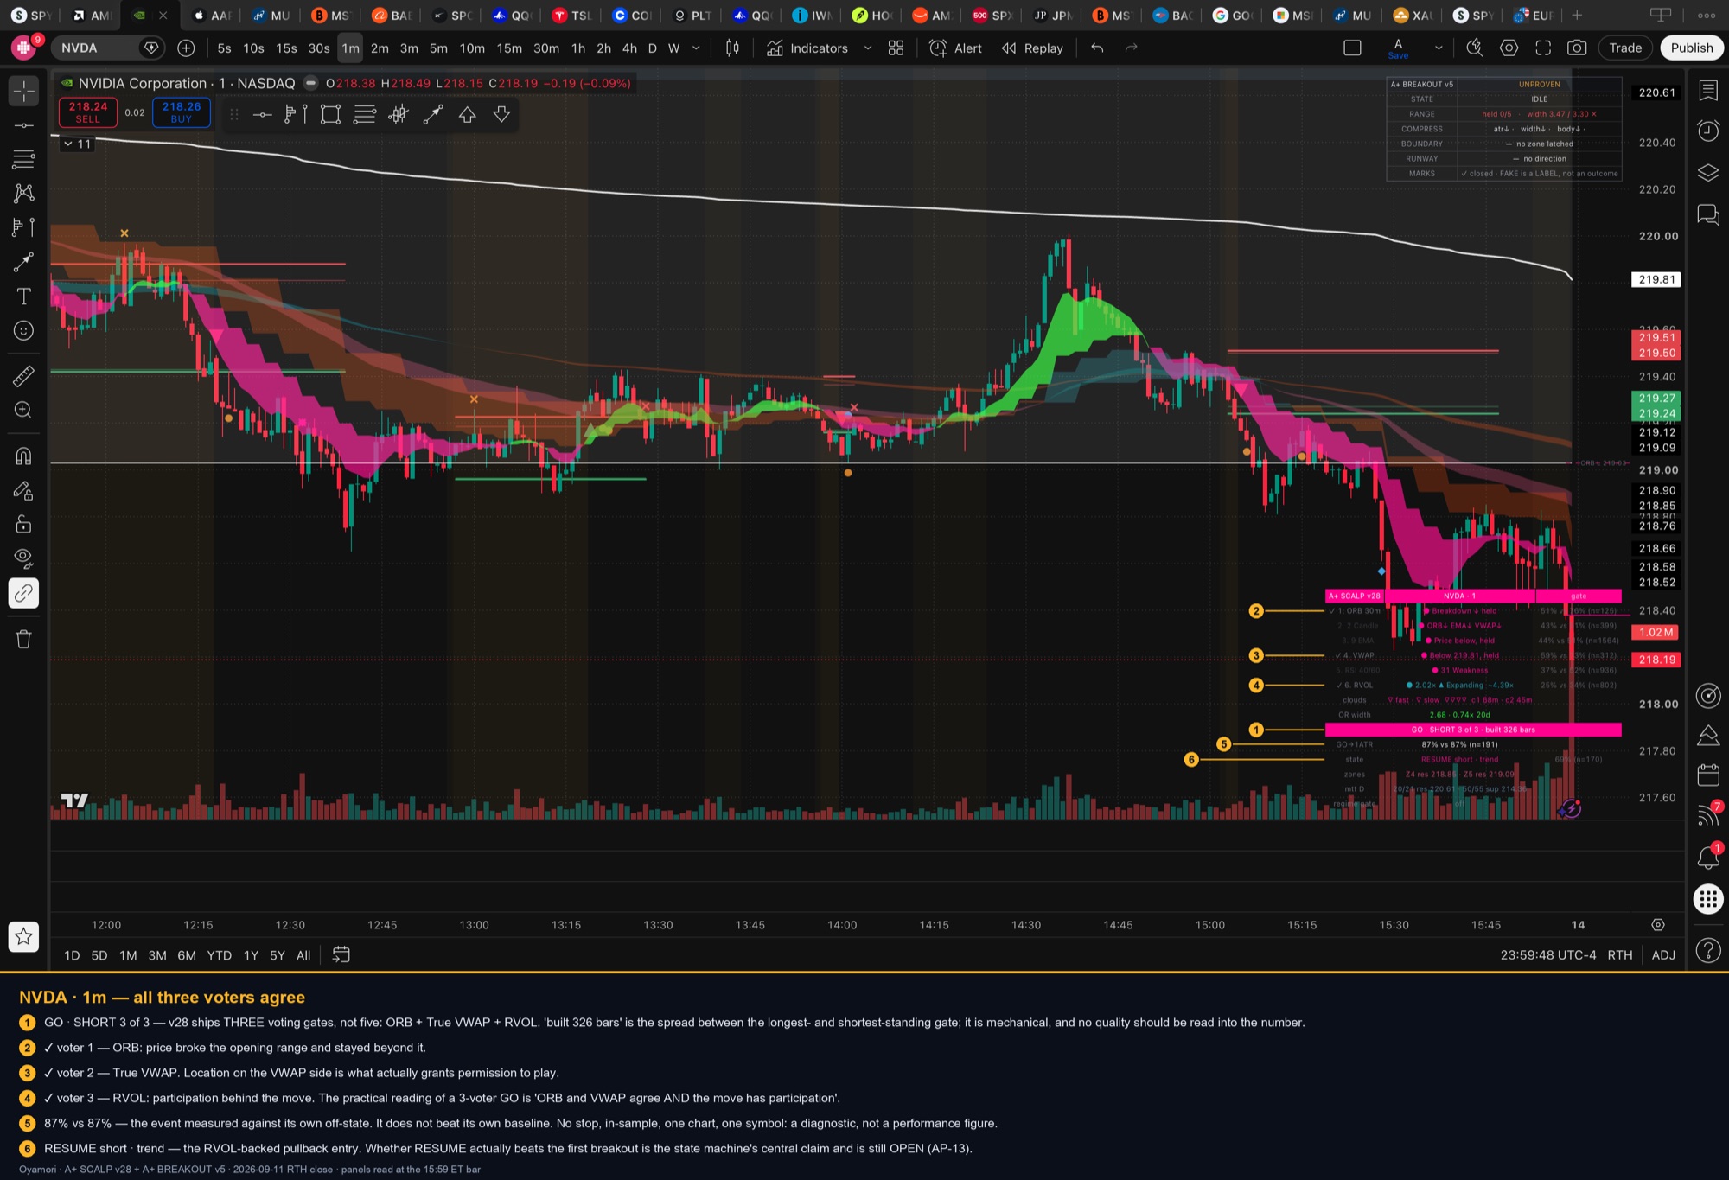This screenshot has height=1180, width=1729.
Task: Open indicator templates grid menu
Action: [896, 48]
